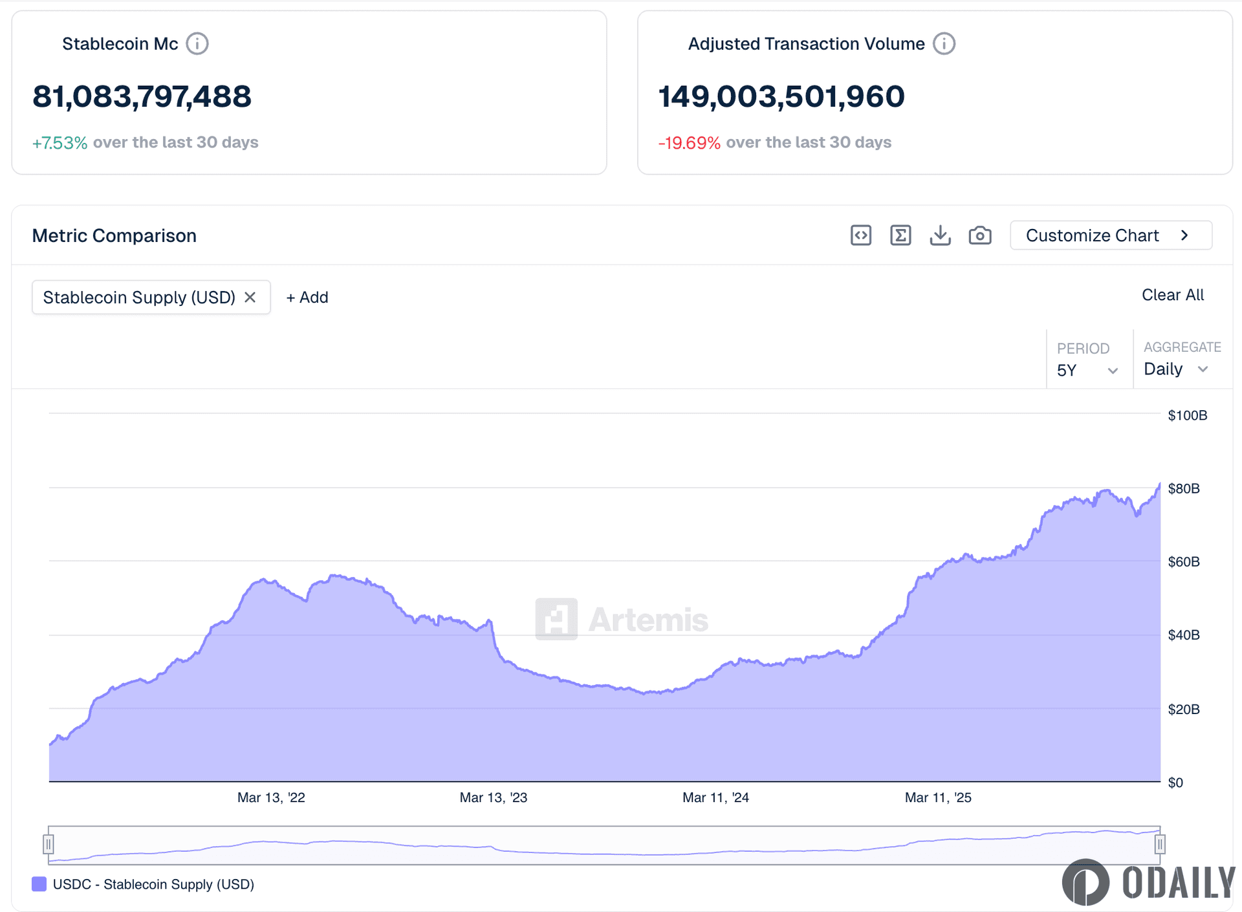Click the download data icon
Screen dimensions: 1242x912
coord(941,235)
